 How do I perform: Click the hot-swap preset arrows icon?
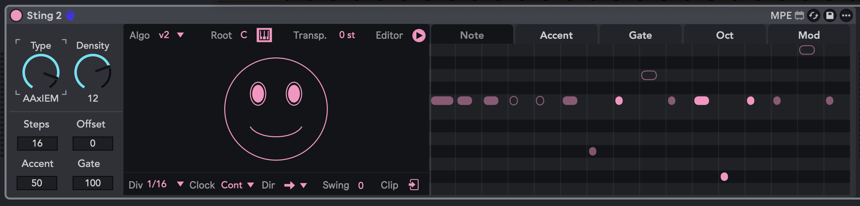814,15
